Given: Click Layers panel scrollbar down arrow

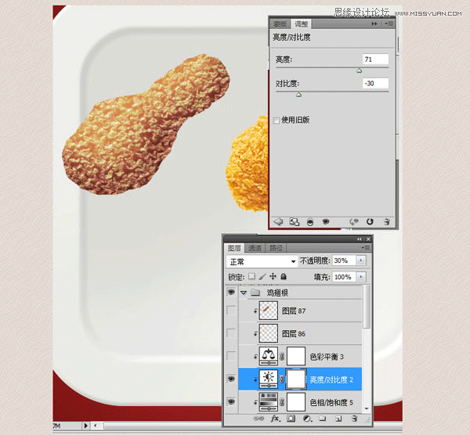Looking at the screenshot, I should tap(367, 408).
